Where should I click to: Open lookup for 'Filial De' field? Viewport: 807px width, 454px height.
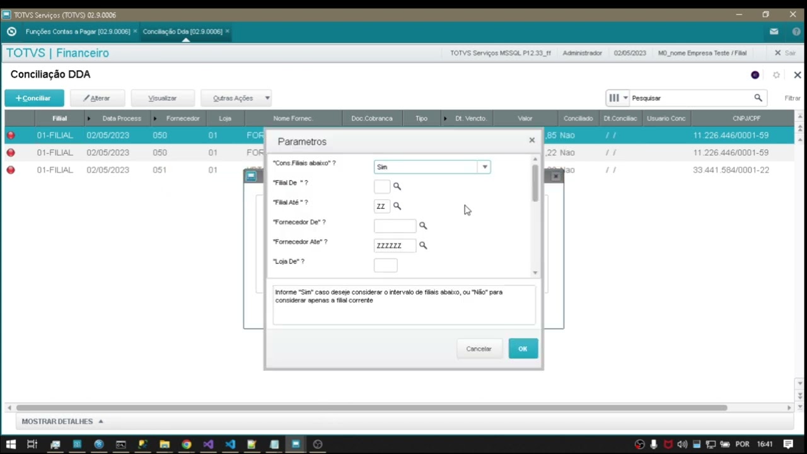click(x=397, y=187)
